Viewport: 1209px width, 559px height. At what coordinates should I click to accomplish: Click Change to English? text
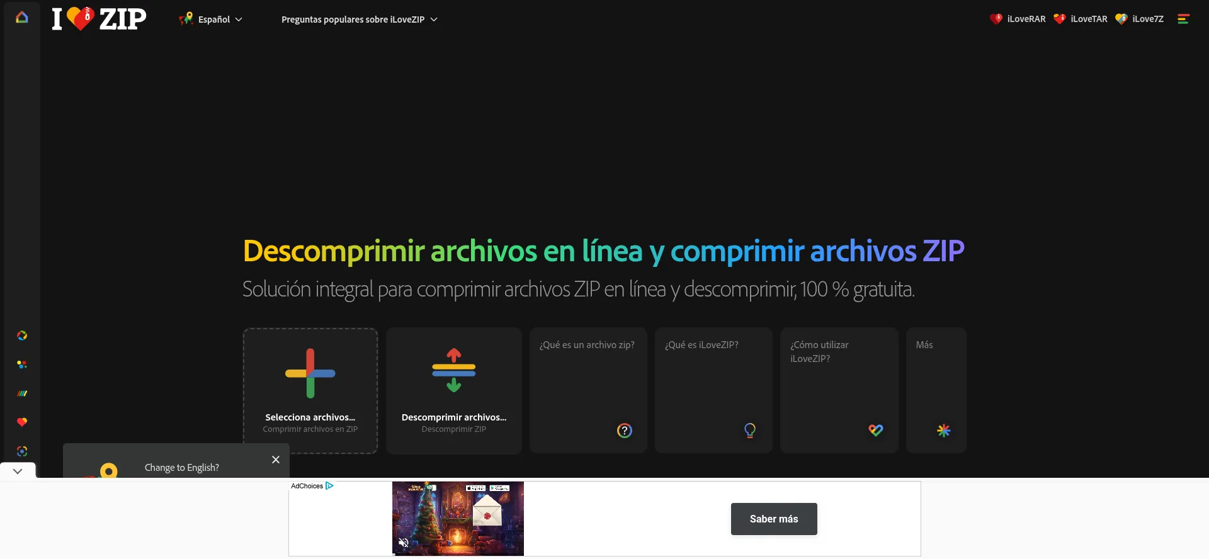tap(182, 468)
